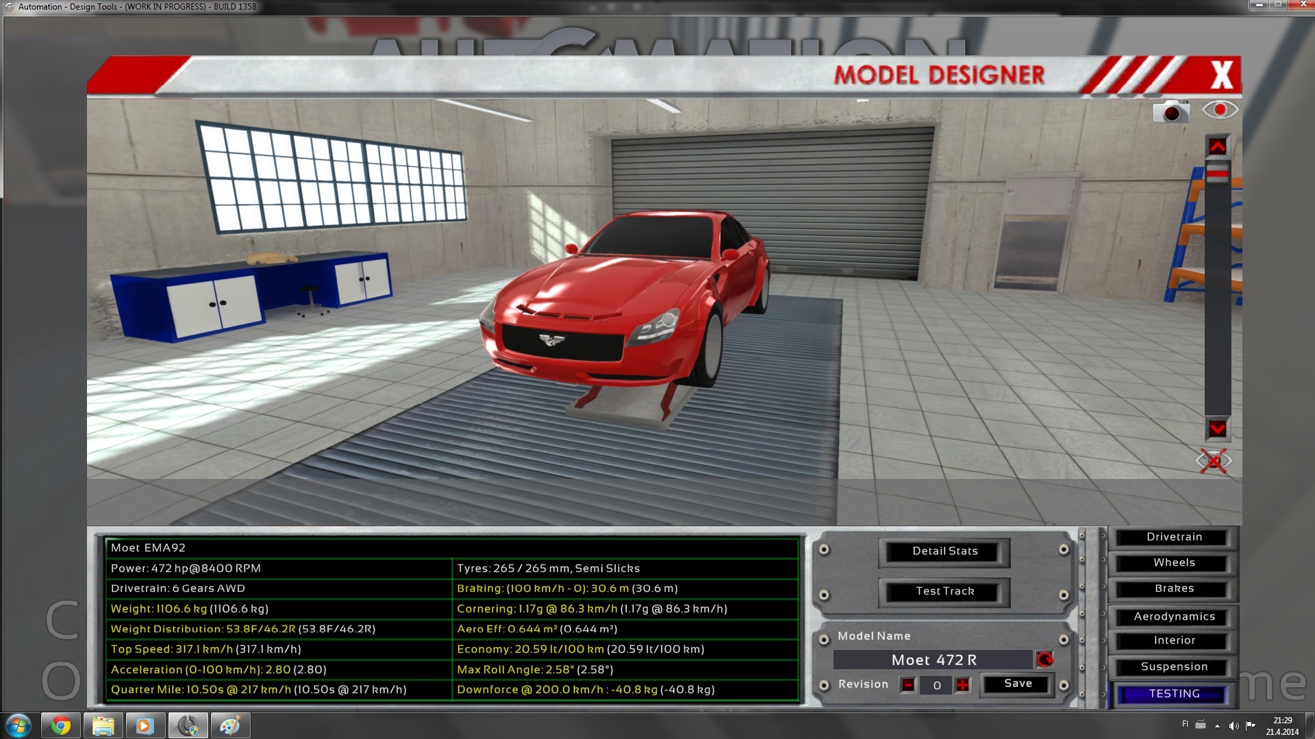
Task: Toggle the crossed-out eye visibility icon
Action: 1214,461
